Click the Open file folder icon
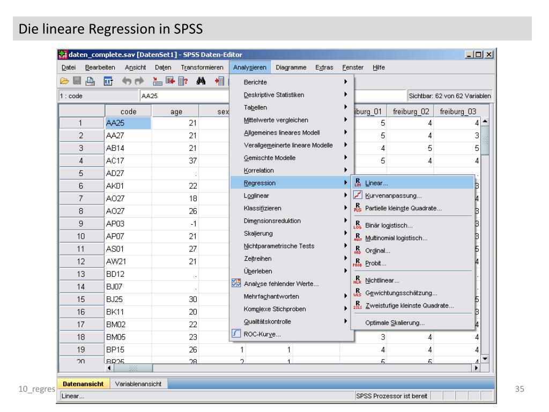 click(x=64, y=82)
